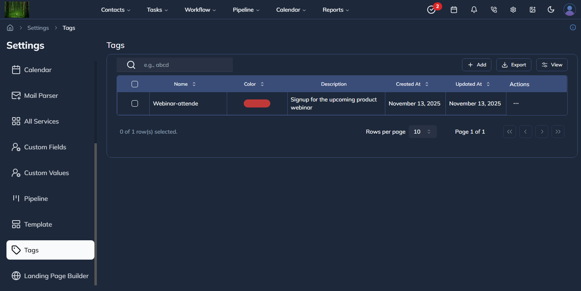Go to Mail Parser settings
The width and height of the screenshot is (581, 291).
[41, 95]
